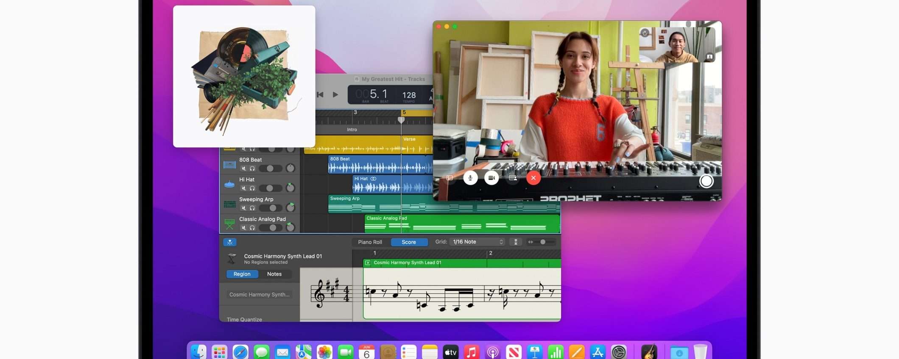
Task: Click the vertical auto-zoom button beside Grid
Action: (x=516, y=242)
